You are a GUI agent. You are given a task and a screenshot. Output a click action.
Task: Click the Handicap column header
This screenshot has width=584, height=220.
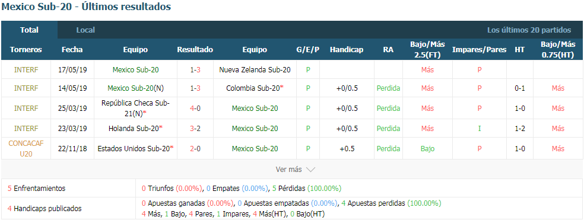pyautogui.click(x=347, y=49)
